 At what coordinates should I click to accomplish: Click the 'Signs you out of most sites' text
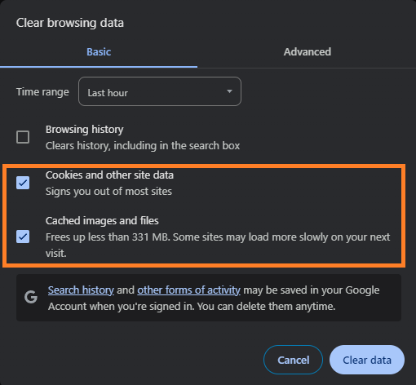coord(108,192)
